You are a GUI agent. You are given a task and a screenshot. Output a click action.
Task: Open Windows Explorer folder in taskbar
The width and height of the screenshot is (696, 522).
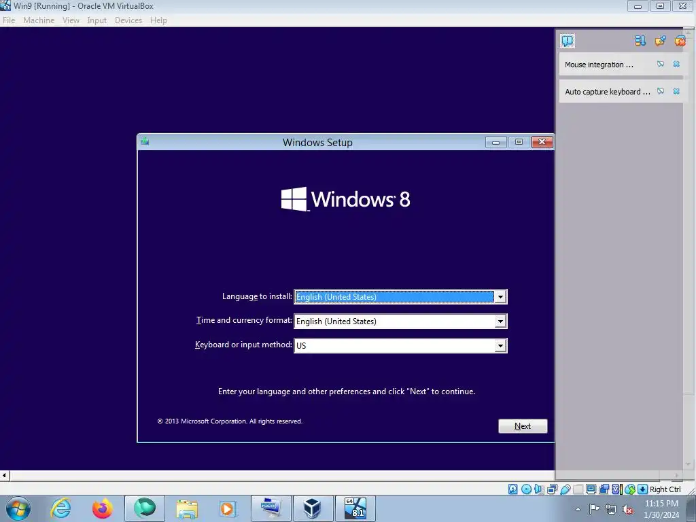(187, 508)
